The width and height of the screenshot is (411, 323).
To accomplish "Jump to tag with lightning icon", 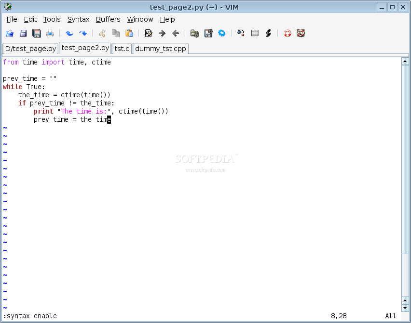I will pos(268,33).
